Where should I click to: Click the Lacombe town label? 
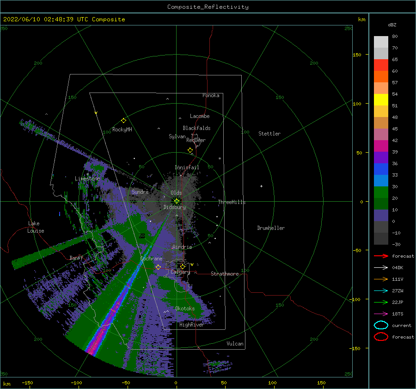pos(200,116)
